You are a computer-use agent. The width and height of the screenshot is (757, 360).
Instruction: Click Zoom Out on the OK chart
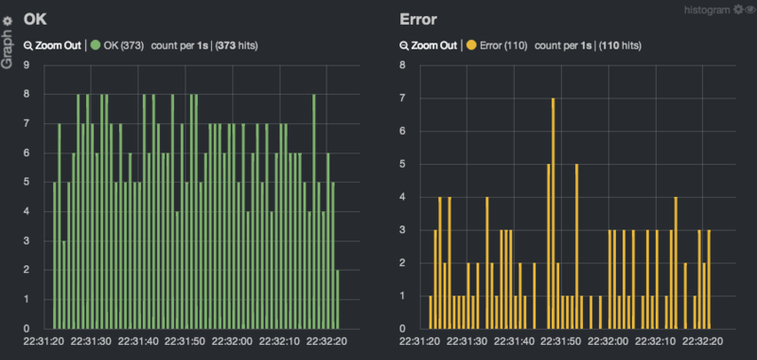coord(52,45)
